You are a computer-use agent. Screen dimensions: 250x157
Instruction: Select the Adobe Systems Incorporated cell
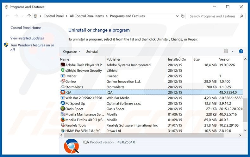[x=128, y=65]
